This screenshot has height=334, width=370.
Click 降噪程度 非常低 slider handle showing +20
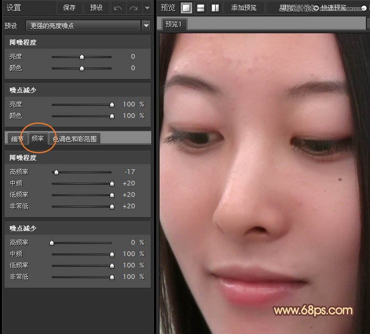coord(112,206)
